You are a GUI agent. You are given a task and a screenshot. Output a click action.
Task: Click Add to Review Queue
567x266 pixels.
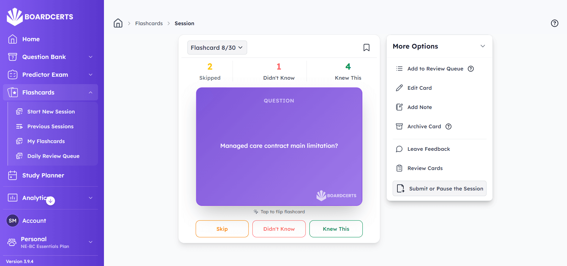[x=435, y=69]
